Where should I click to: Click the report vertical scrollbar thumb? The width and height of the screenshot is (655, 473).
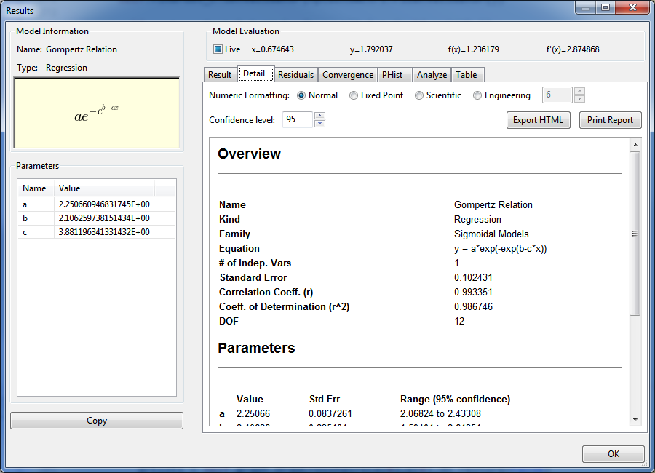coord(635,234)
